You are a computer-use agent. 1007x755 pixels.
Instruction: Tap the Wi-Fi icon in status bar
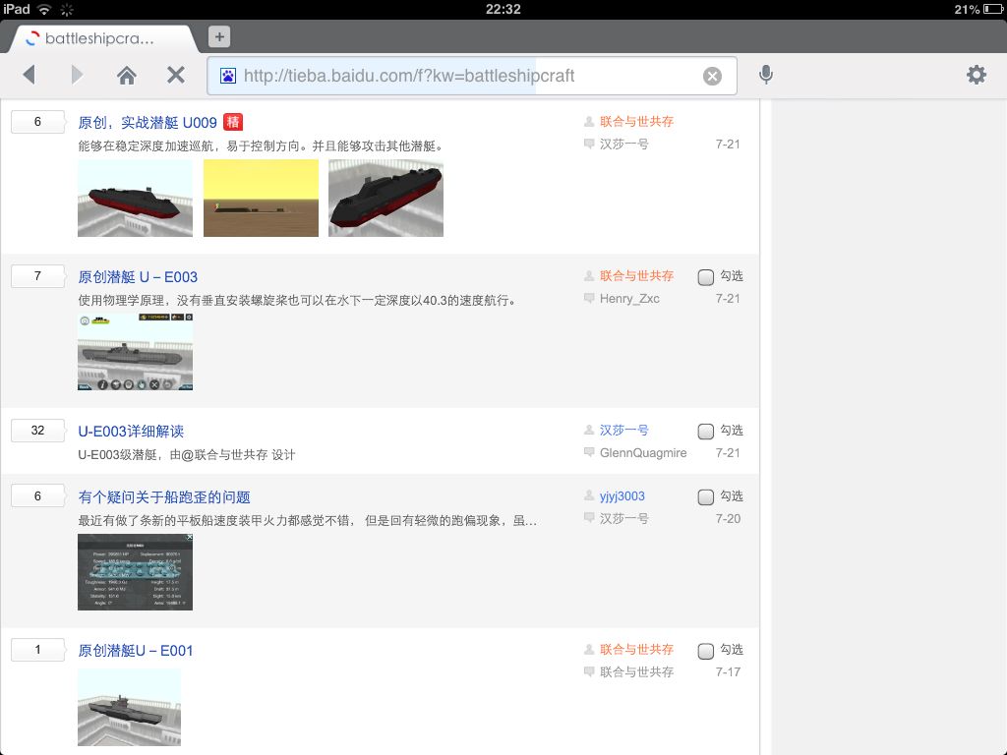coord(43,9)
